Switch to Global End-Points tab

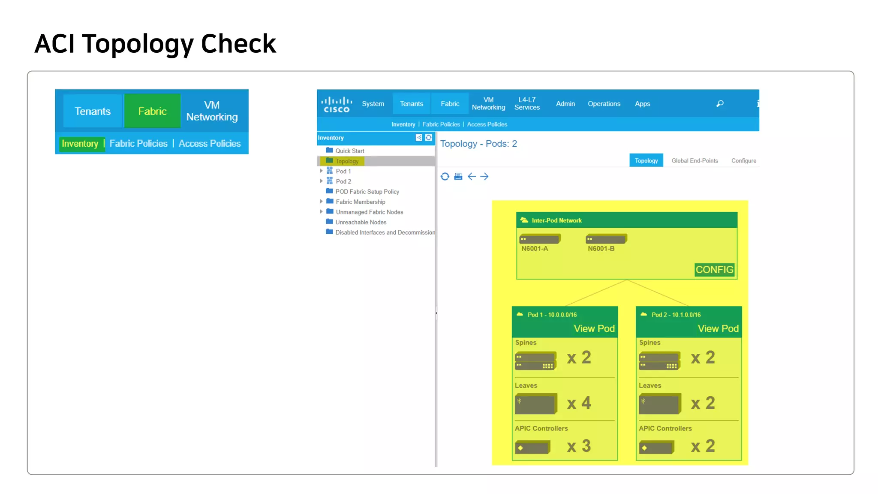pos(695,161)
